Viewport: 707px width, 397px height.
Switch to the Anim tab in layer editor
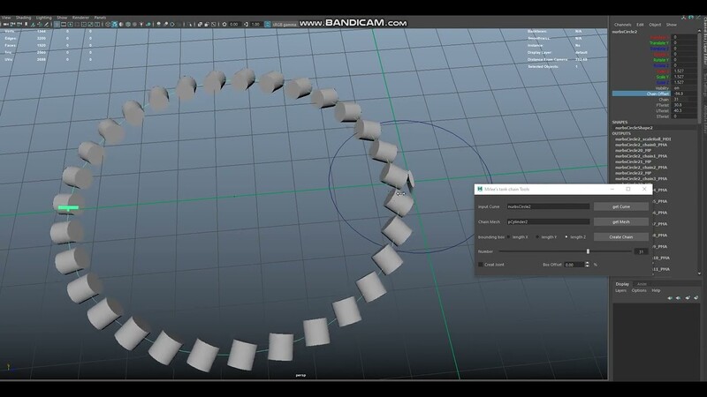coord(642,283)
